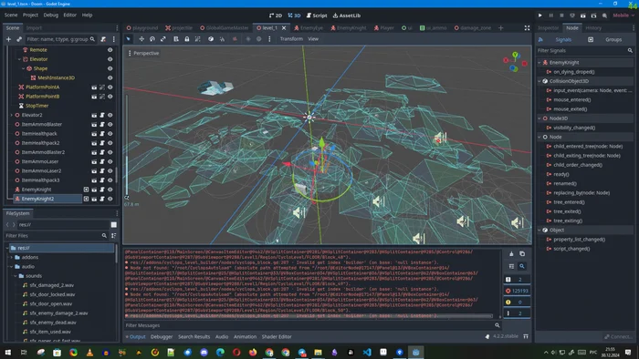
Task: Collapse the Node3D signals group
Action: (x=539, y=118)
